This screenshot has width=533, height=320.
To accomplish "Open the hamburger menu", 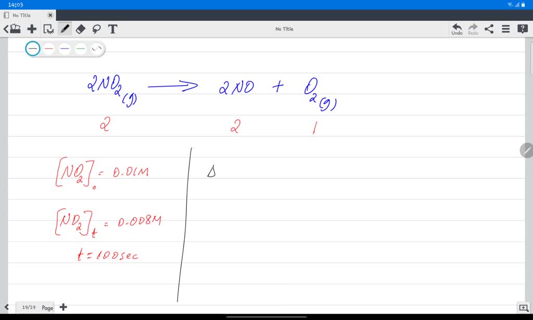I will (505, 29).
